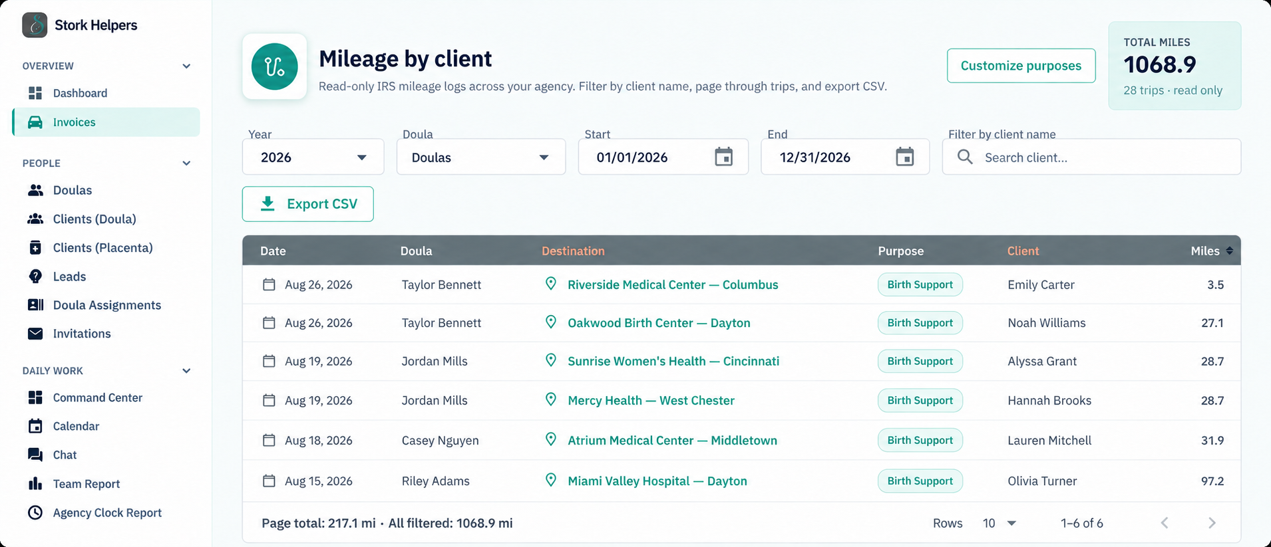
Task: Sort by the Miles column arrows
Action: pos(1230,251)
